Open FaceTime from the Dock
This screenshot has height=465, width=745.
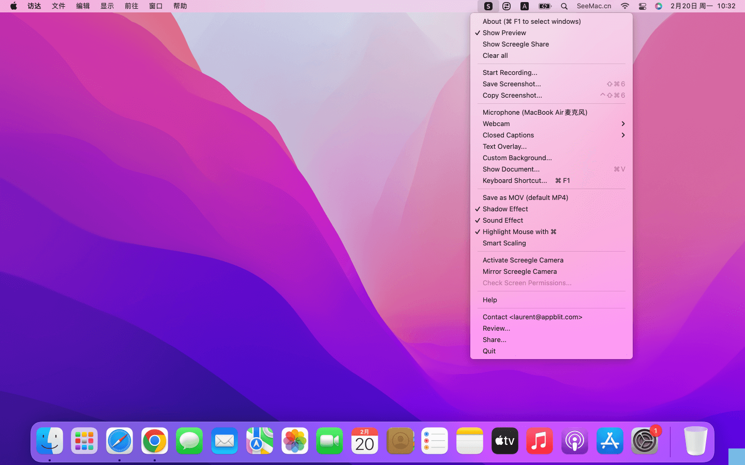tap(330, 441)
